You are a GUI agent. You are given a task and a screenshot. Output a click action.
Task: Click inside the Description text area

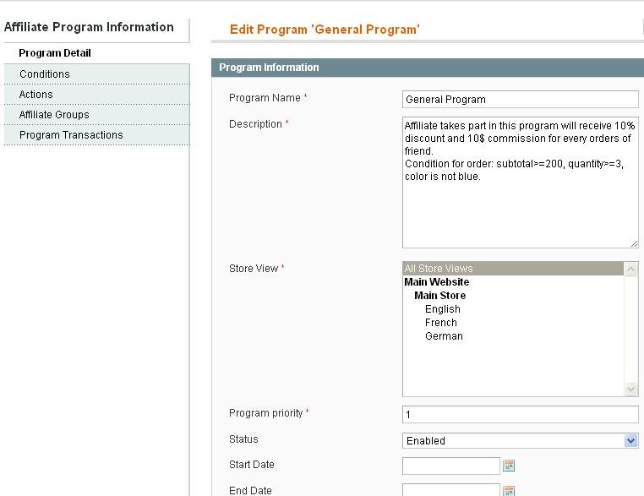coord(521,183)
